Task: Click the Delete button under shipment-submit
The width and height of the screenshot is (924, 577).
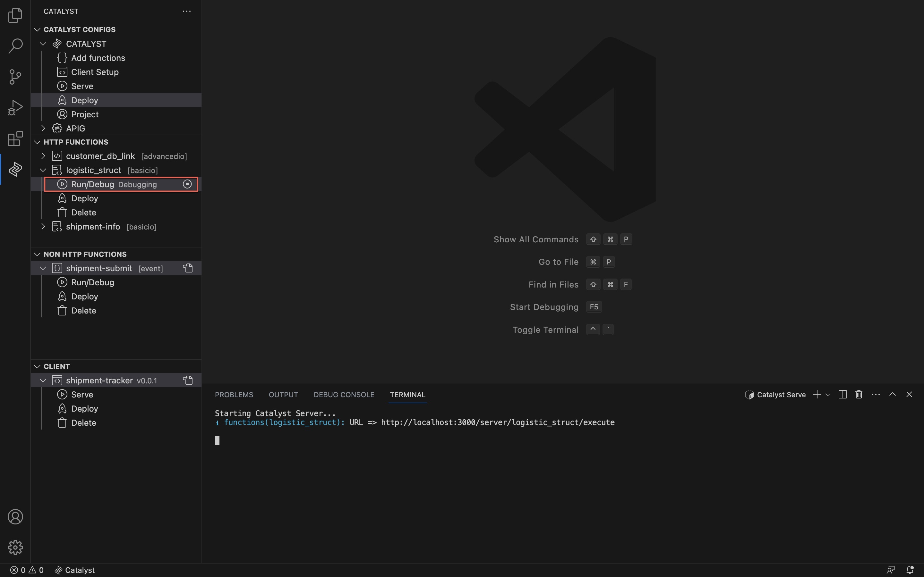Action: pyautogui.click(x=83, y=310)
